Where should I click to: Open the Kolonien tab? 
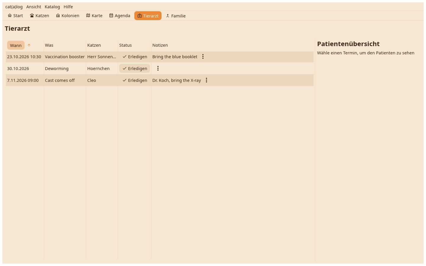click(68, 16)
